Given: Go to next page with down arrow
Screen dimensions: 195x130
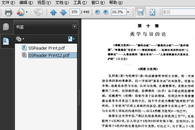Looking at the screenshot, I should click(x=63, y=12).
